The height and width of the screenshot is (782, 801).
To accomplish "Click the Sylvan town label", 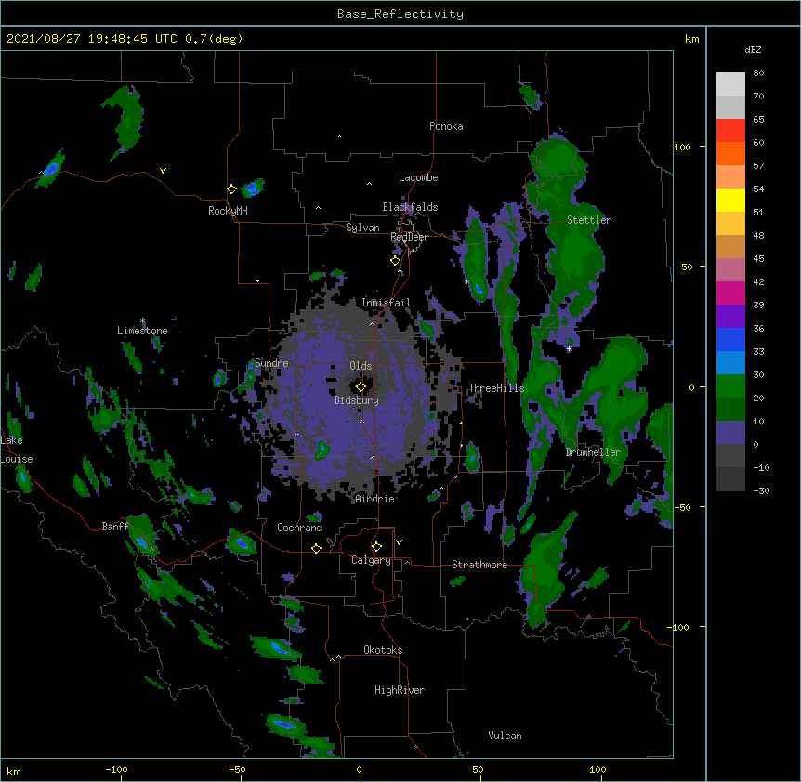I will (362, 228).
